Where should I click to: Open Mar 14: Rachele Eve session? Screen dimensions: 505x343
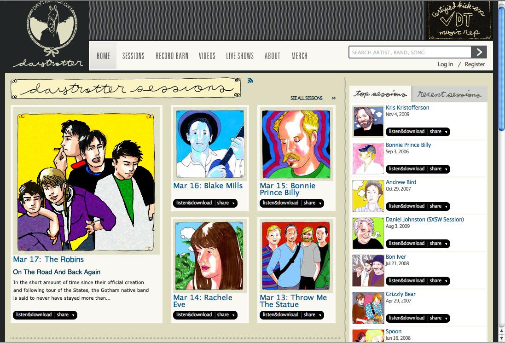[203, 301]
